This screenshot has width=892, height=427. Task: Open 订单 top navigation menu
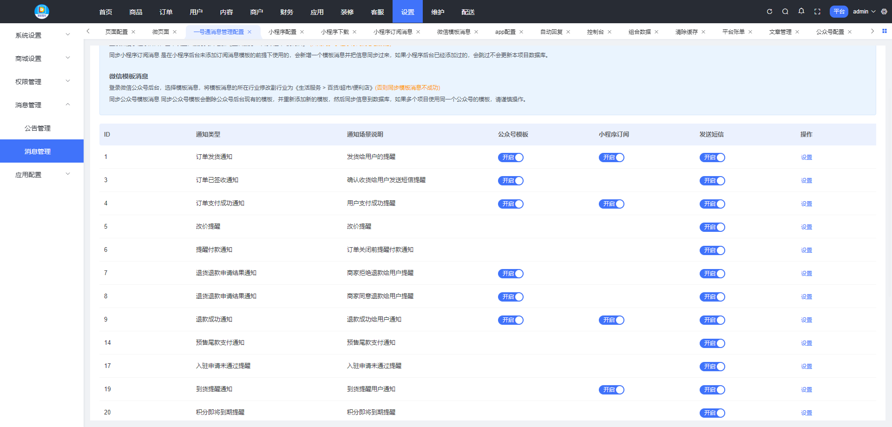pyautogui.click(x=166, y=12)
